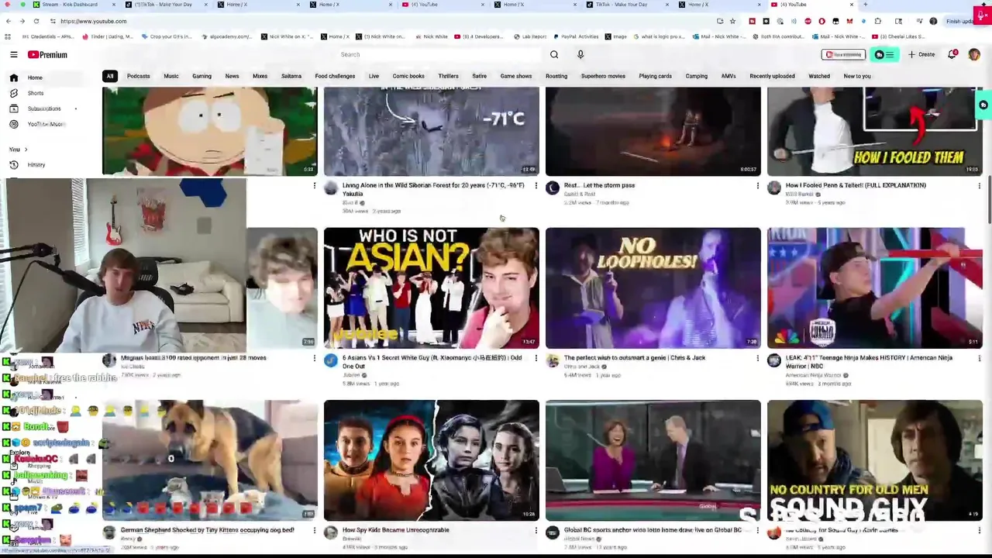The image size is (992, 558).
Task: Open more options for Ninja Warrior video
Action: [979, 358]
